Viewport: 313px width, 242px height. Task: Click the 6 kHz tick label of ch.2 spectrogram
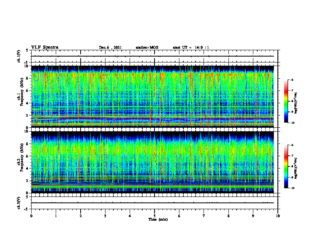[27, 156]
